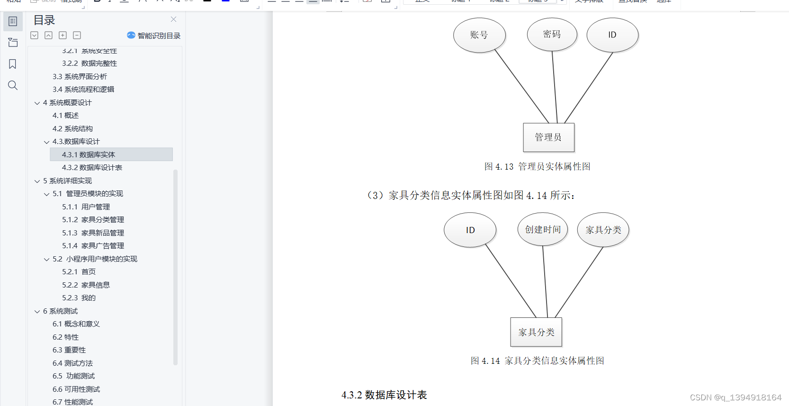Go to '5.2.1 首页' in outline
Screen dimensions: 789x406
coord(79,272)
